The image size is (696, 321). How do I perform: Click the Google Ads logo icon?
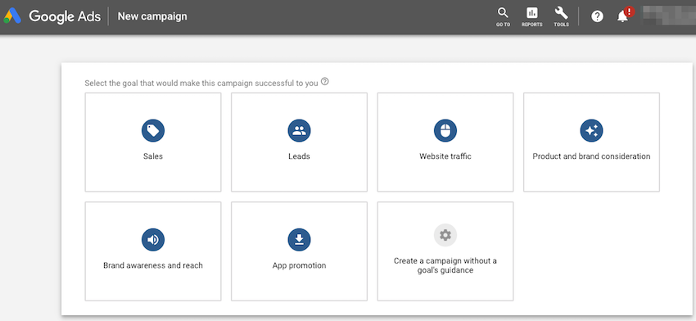click(12, 16)
